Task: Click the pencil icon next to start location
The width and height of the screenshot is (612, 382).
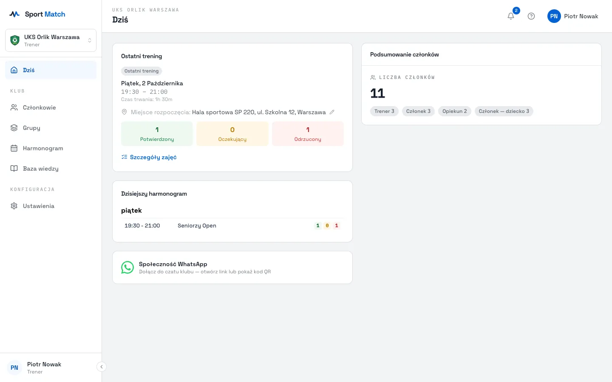Action: (332, 112)
